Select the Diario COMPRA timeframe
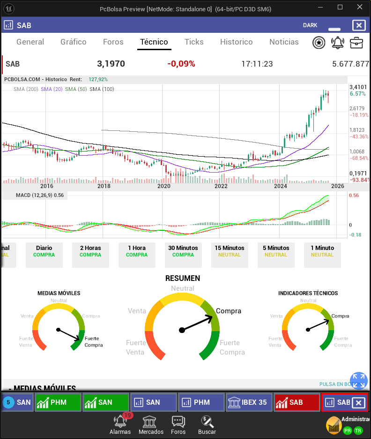Image resolution: width=371 pixels, height=439 pixels. click(44, 255)
